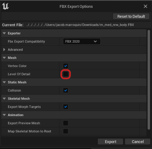This screenshot has height=149, width=152.
Task: Click the Cancel button
Action: point(138,142)
